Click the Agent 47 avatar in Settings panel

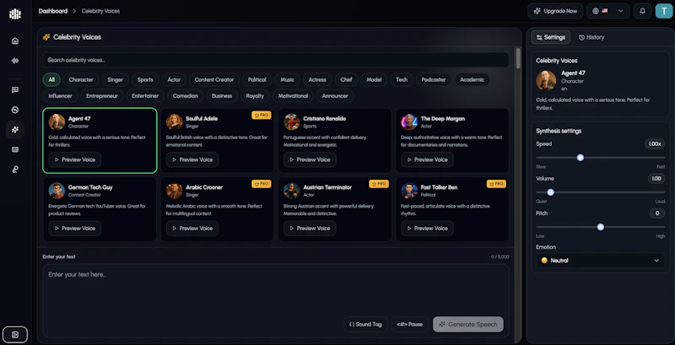546,80
